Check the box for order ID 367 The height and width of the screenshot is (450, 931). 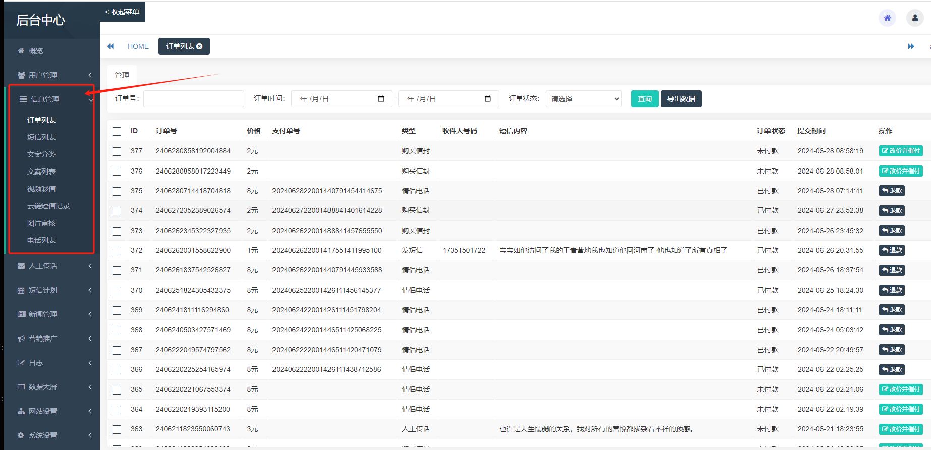pyautogui.click(x=117, y=350)
